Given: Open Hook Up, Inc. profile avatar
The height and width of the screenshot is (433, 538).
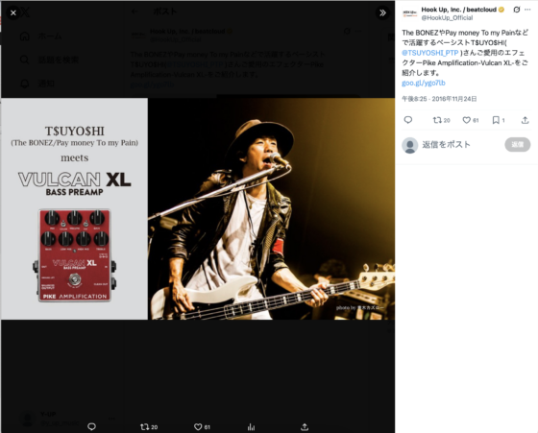Looking at the screenshot, I should (x=409, y=13).
